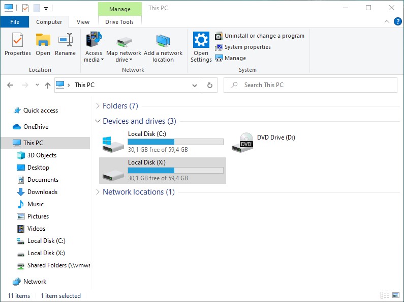Click the Refresh button beside address bar

(209, 85)
